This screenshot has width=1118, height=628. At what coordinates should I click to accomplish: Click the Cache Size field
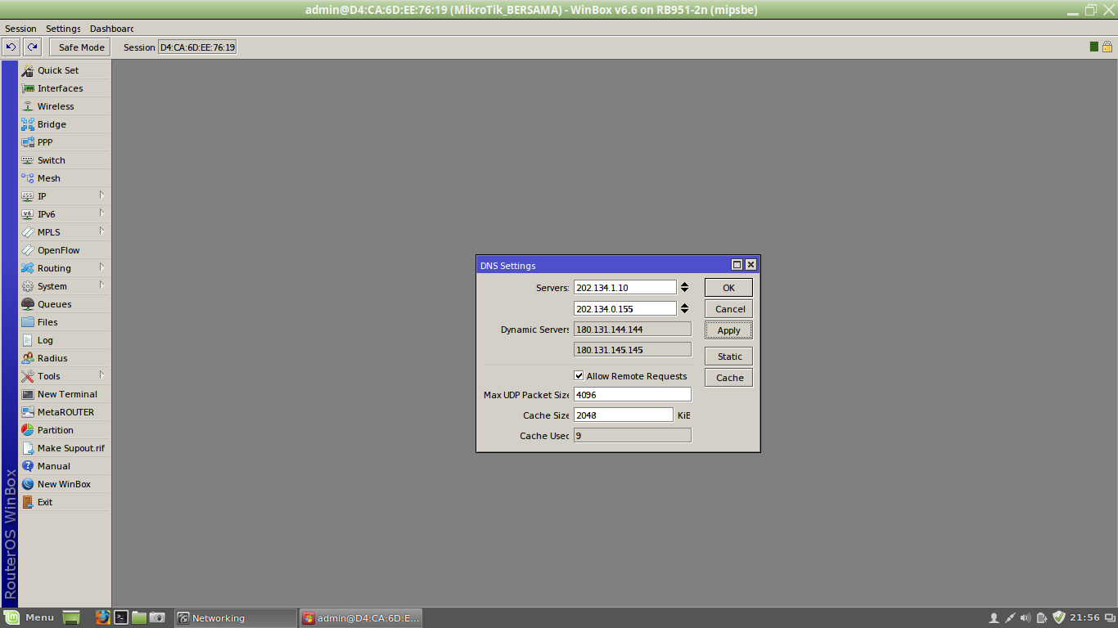click(623, 415)
